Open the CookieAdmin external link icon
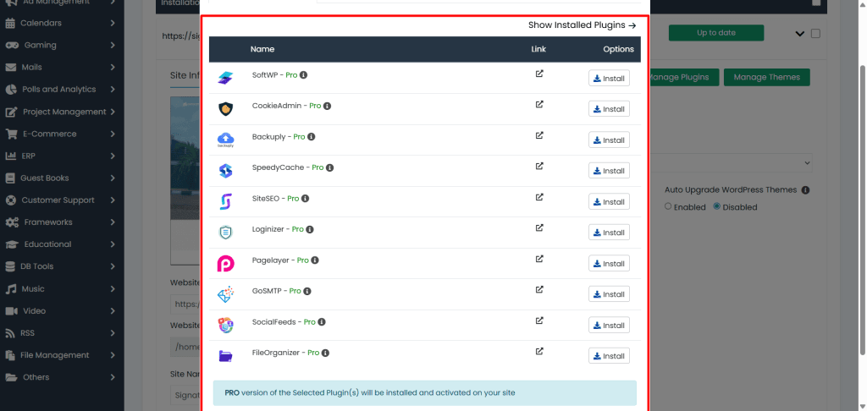 click(539, 104)
